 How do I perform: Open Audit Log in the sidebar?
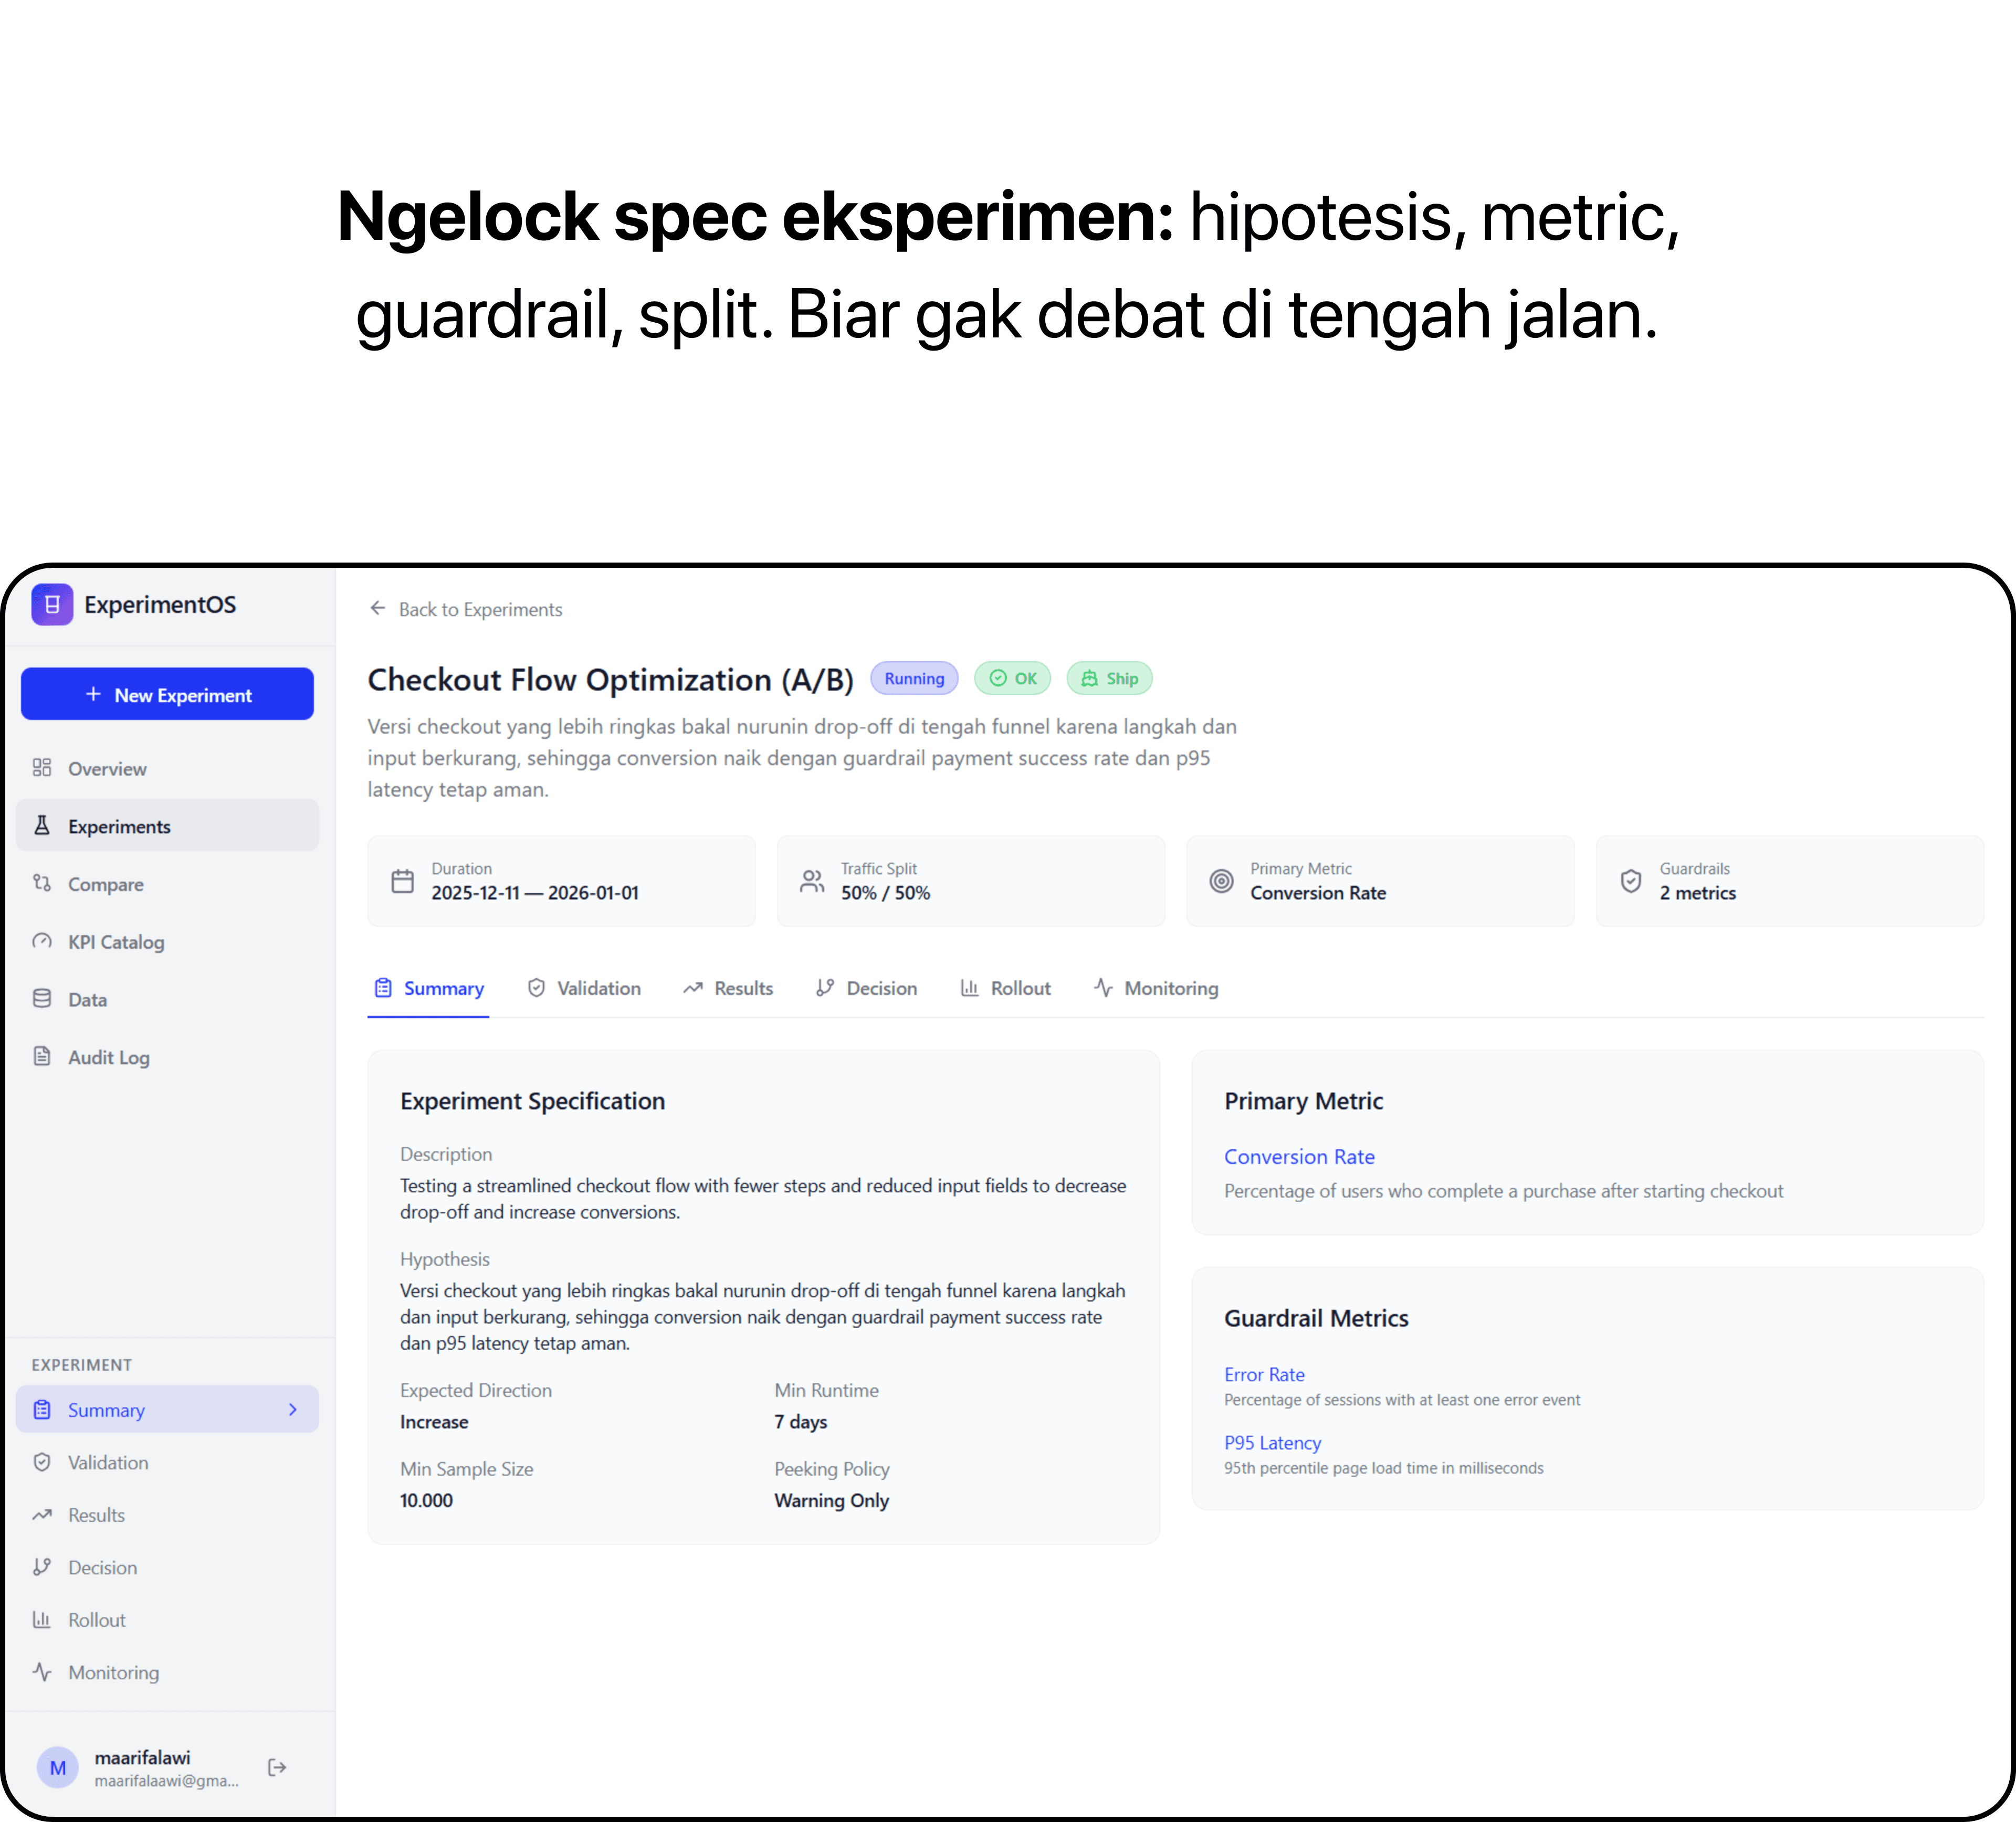point(108,1057)
